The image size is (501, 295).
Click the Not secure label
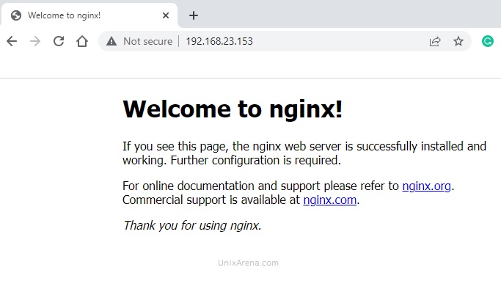pos(147,41)
